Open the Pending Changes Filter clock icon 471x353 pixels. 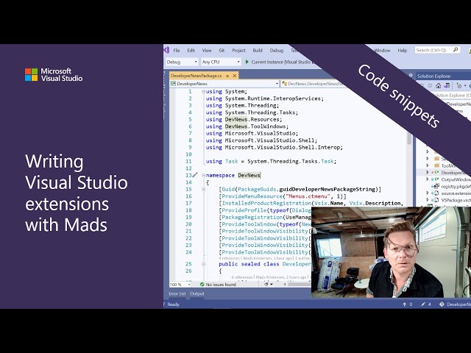[461, 86]
